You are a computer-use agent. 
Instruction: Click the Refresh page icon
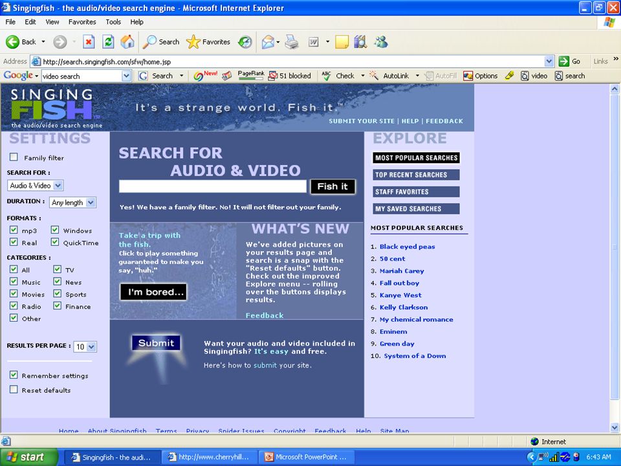pos(108,41)
